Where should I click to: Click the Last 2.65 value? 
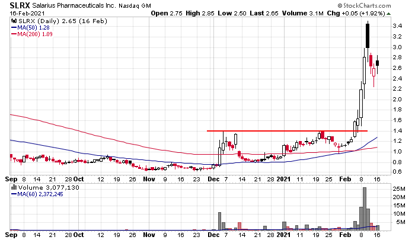[264, 13]
